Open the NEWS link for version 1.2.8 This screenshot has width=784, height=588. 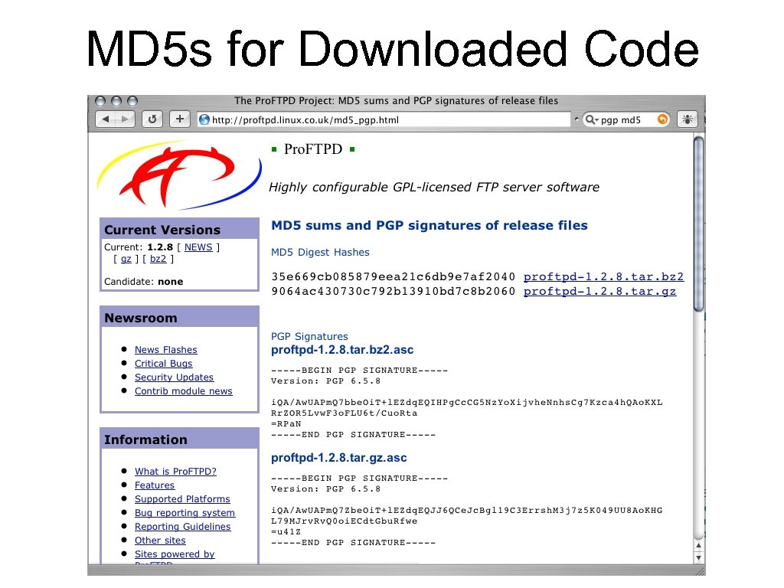click(x=198, y=247)
